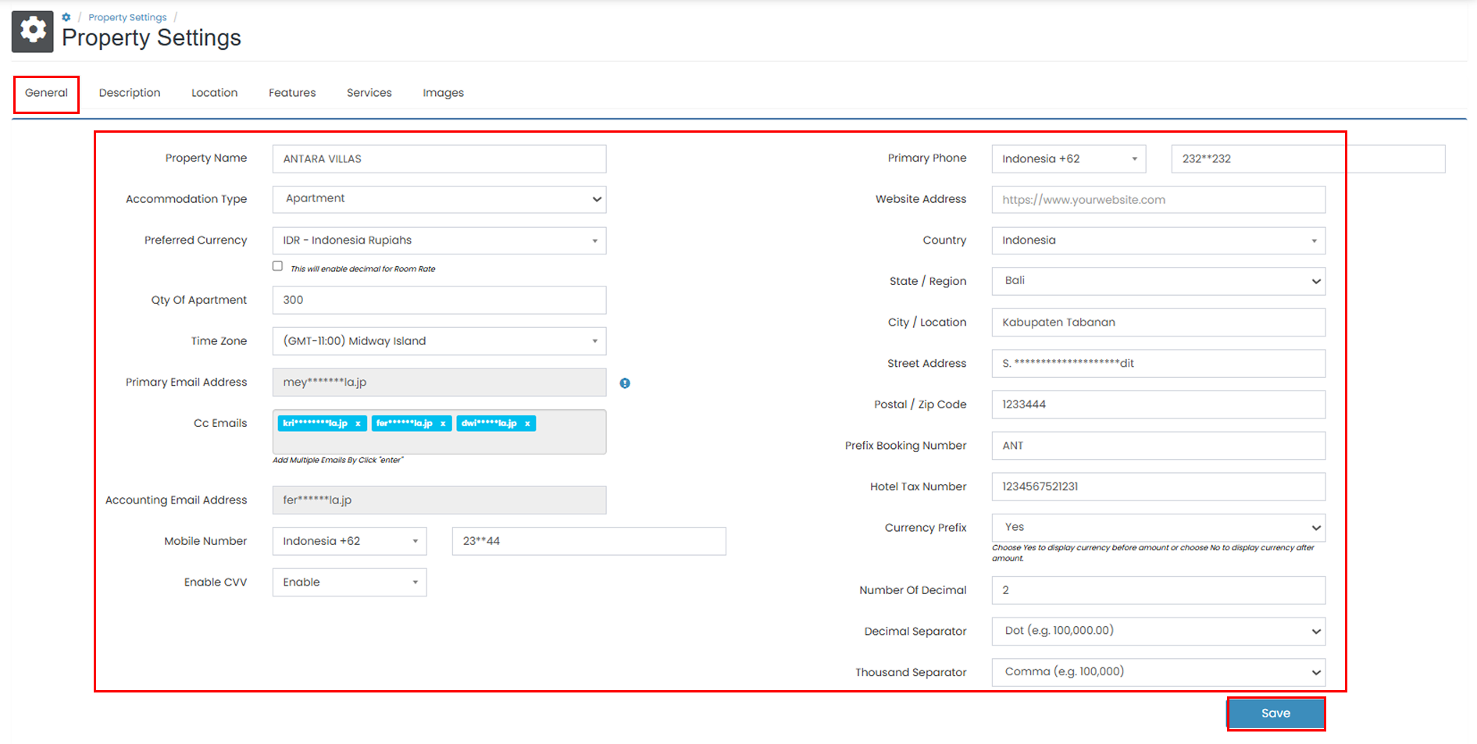Click the large Property Settings gear icon
The width and height of the screenshot is (1477, 744).
pyautogui.click(x=33, y=31)
